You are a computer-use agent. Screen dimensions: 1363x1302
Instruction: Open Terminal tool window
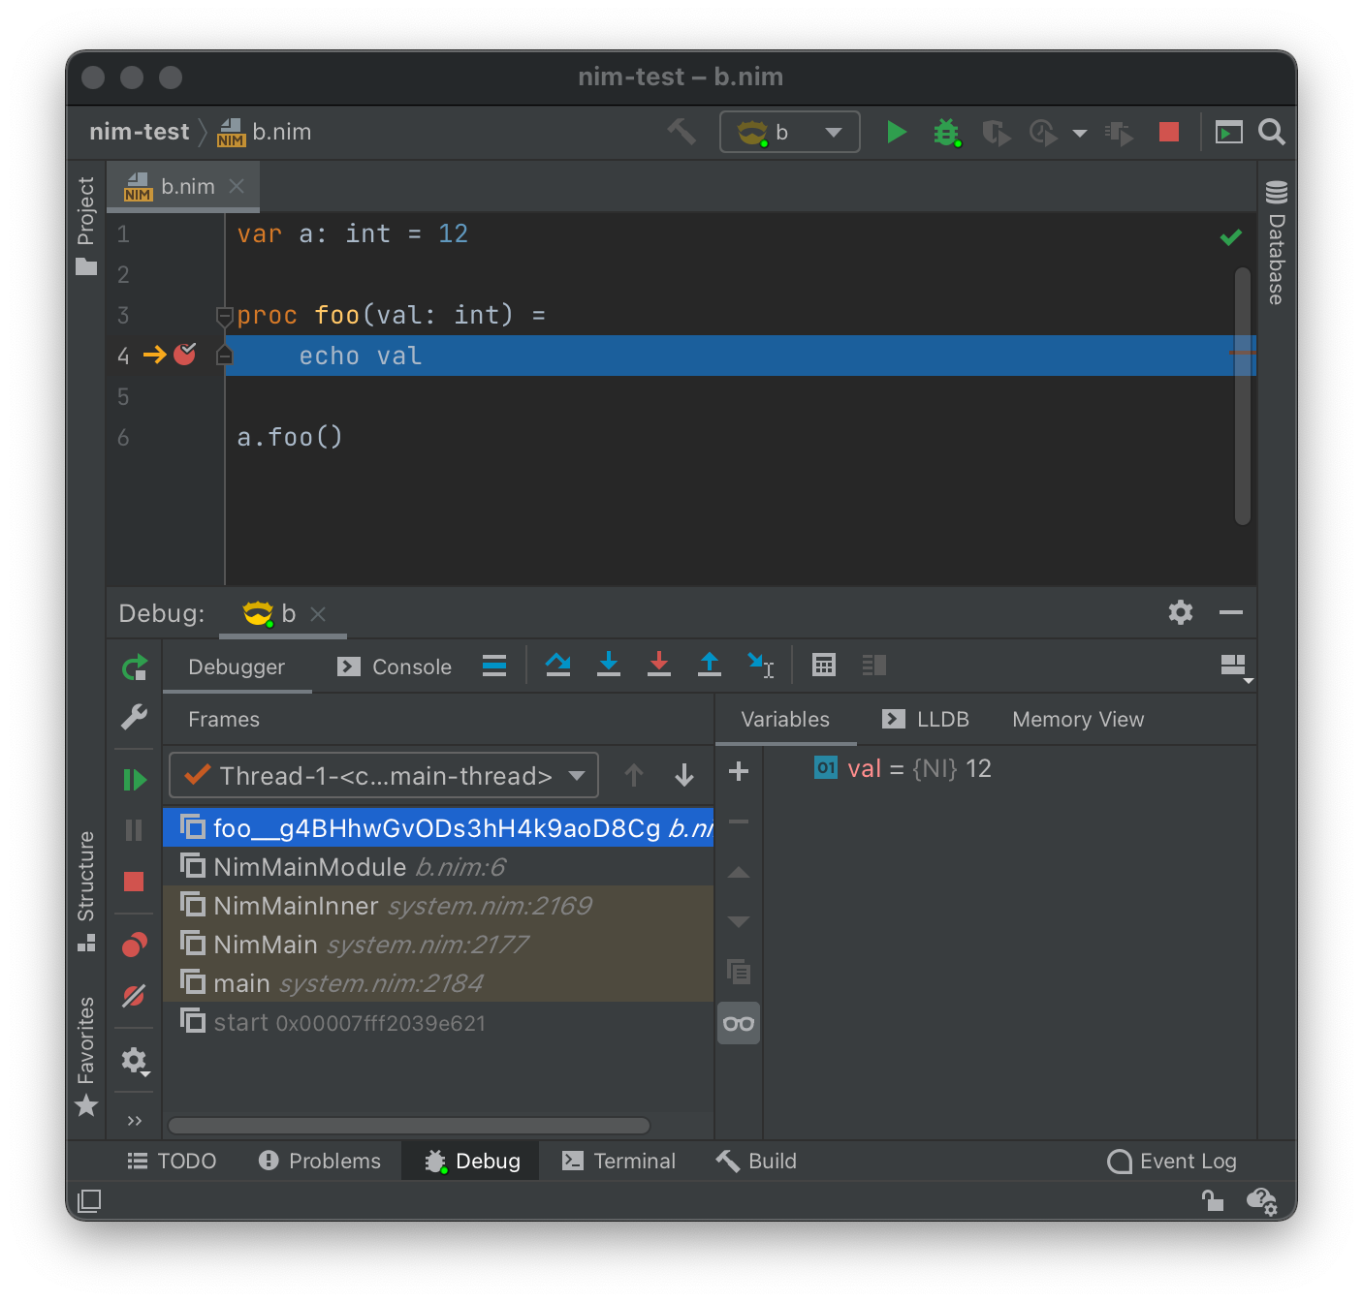point(618,1161)
